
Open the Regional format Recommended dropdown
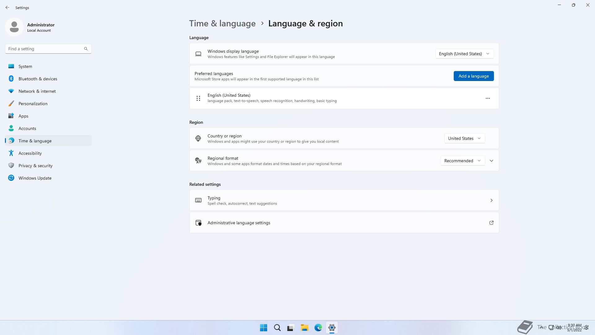tap(462, 161)
